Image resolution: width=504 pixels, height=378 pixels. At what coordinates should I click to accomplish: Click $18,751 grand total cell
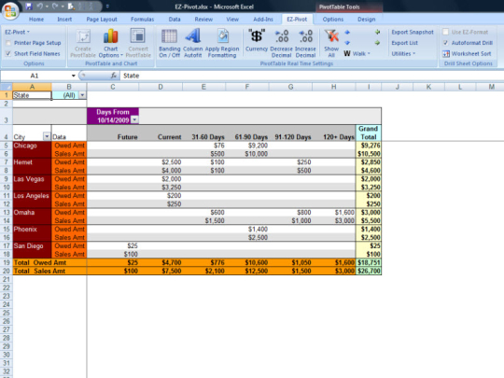pos(369,262)
